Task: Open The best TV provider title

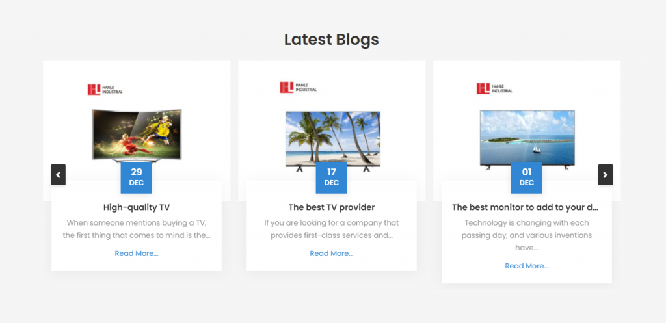Action: 331,207
